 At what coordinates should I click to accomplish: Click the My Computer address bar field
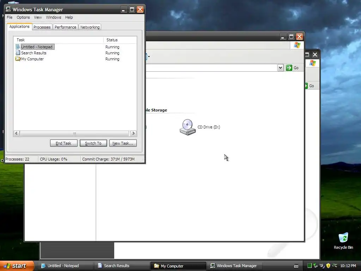pyautogui.click(x=212, y=68)
